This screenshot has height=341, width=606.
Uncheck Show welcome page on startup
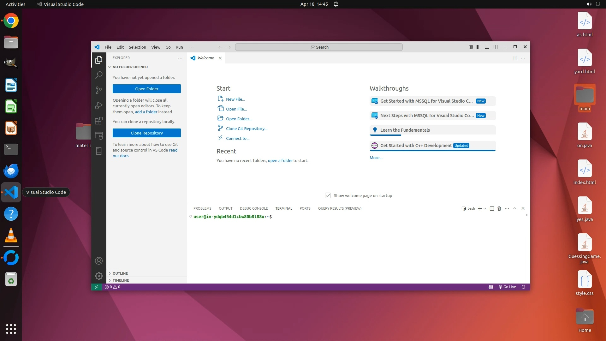328,195
